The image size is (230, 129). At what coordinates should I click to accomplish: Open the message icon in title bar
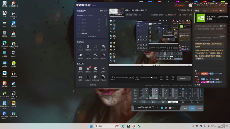198,5
